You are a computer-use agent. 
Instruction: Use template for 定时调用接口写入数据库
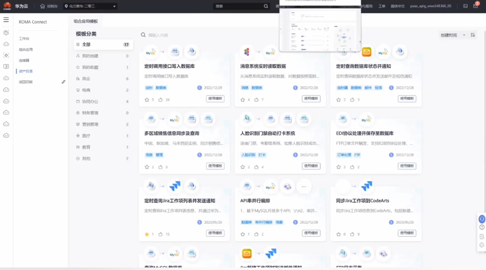point(215,99)
